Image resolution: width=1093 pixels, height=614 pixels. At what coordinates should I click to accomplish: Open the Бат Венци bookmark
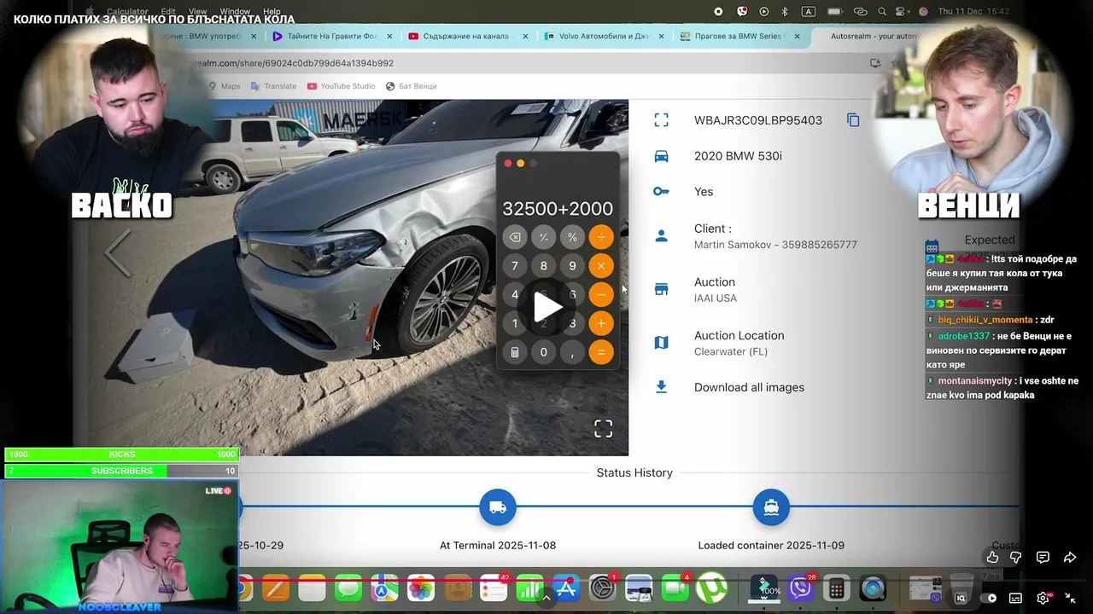point(411,86)
